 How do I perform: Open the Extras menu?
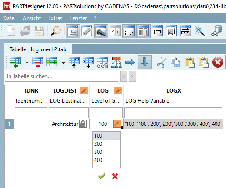click(x=55, y=18)
